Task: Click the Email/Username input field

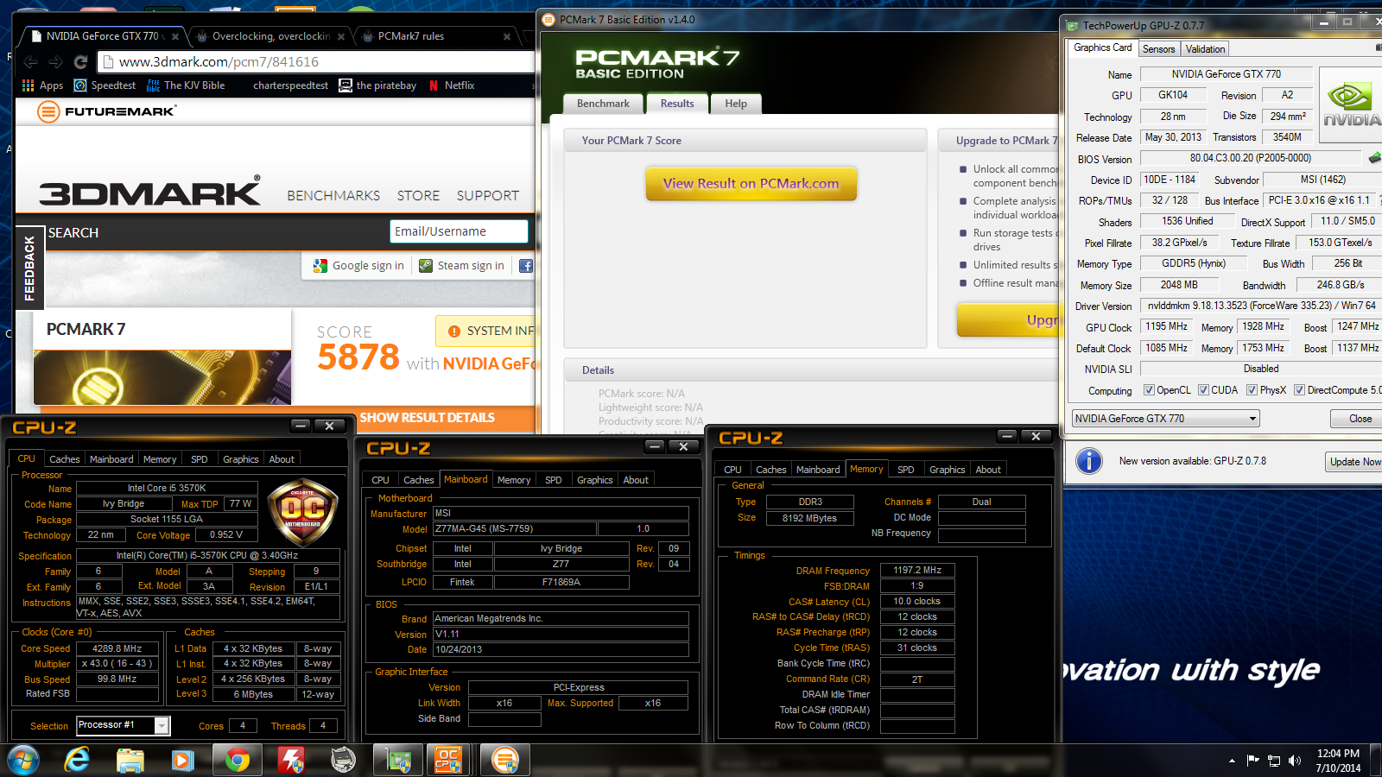Action: click(x=459, y=231)
